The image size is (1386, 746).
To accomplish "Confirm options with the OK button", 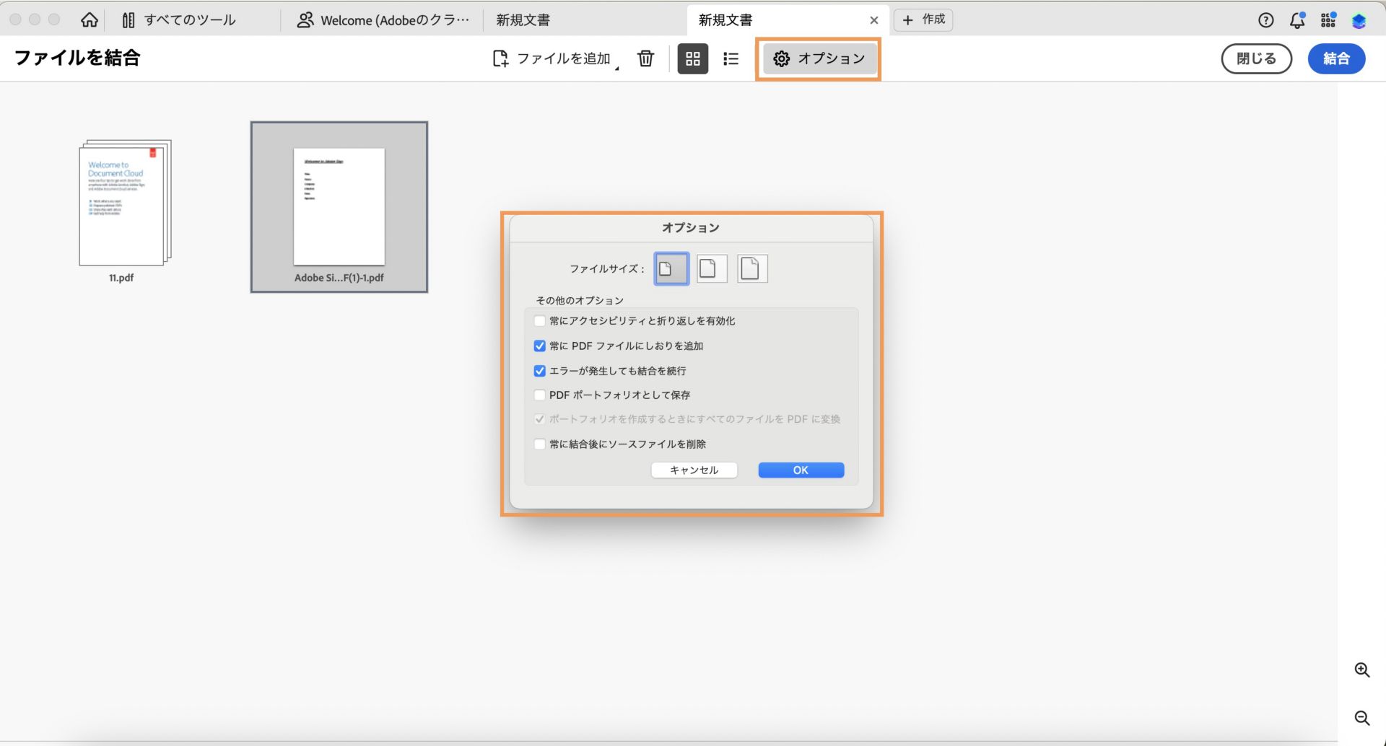I will [x=800, y=470].
